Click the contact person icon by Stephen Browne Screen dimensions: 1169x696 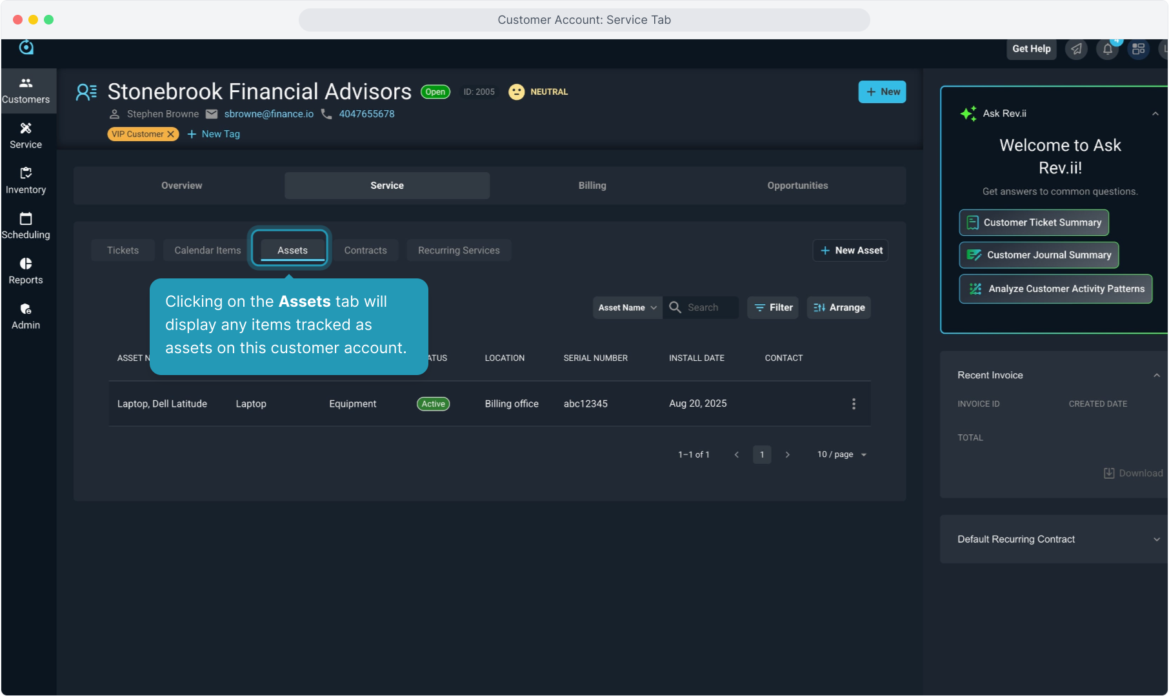pos(114,114)
